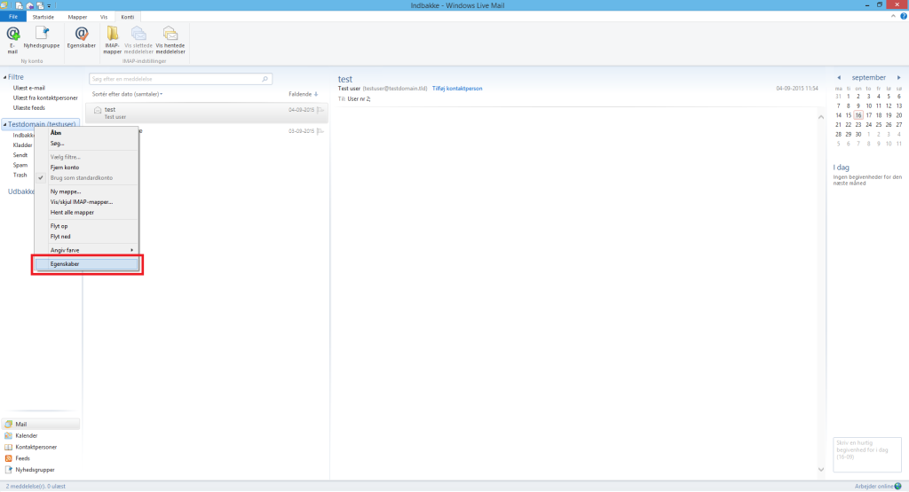Click the Arbejder online globe icon

tap(898, 486)
